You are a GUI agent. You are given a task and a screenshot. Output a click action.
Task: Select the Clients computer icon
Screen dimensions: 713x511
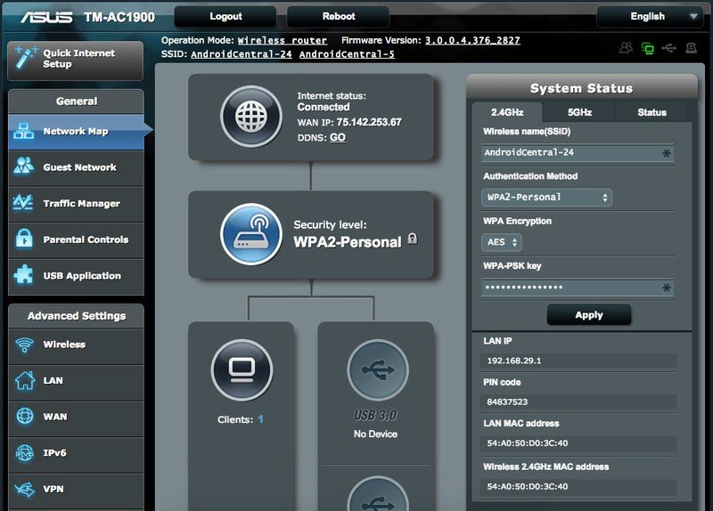(242, 369)
